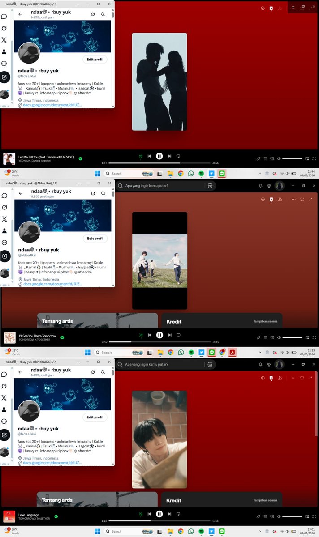Click Edit profil in bottom X window
319x537 pixels.
95,417
